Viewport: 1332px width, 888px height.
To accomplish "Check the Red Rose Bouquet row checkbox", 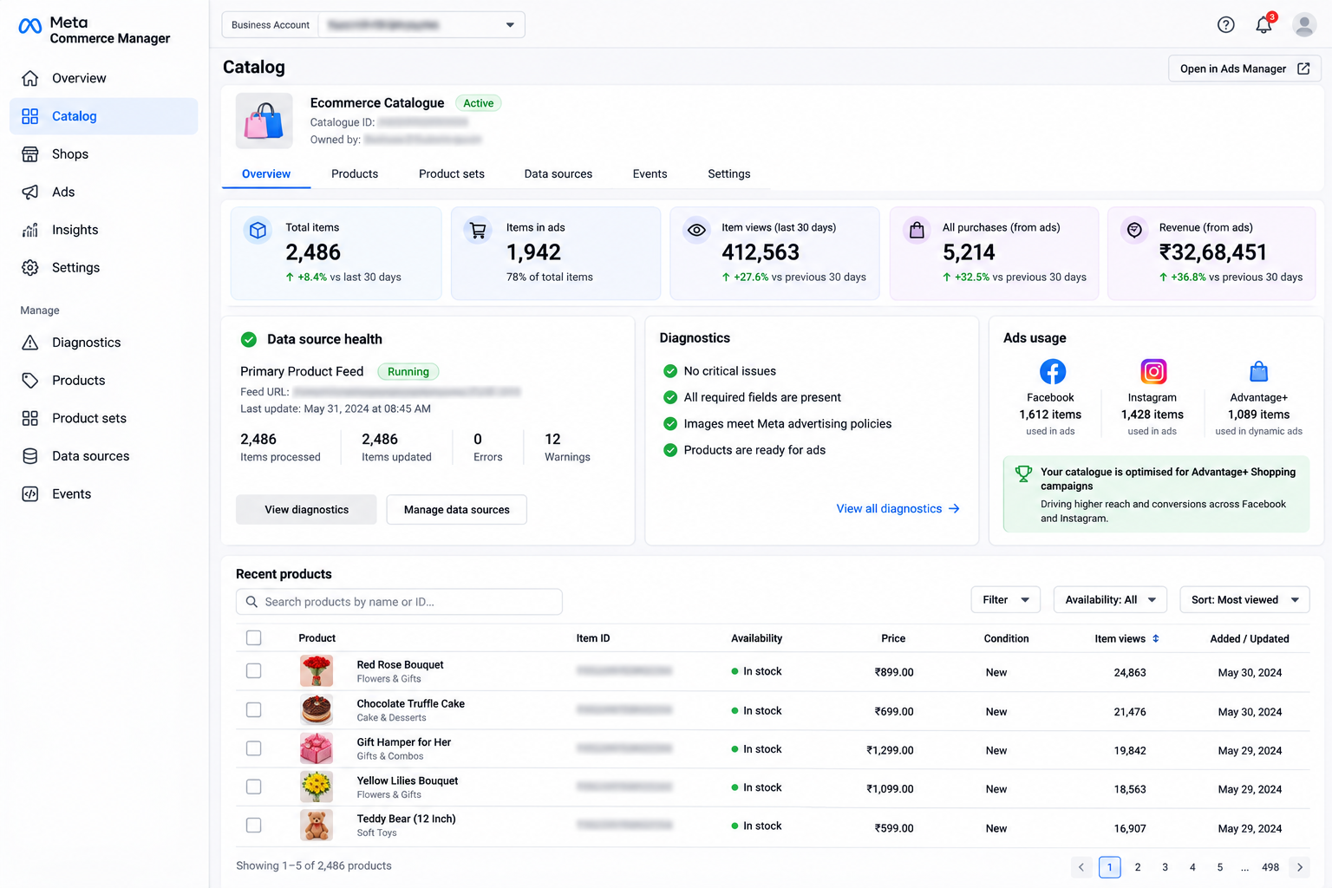I will coord(253,671).
